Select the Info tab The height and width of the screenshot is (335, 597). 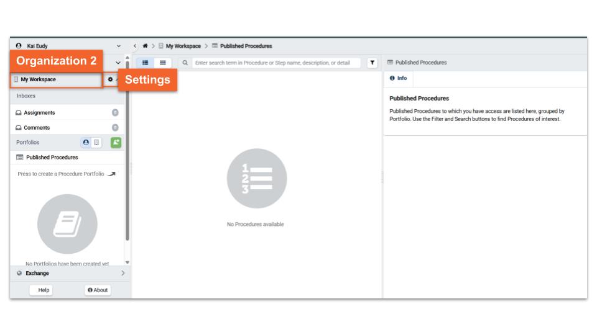click(x=398, y=78)
